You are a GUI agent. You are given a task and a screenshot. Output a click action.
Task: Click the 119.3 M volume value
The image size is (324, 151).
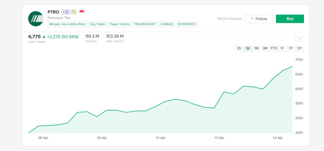point(92,36)
